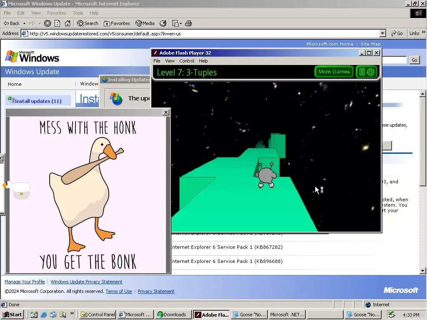
Task: Open the File menu in Flash Player
Action: [157, 61]
